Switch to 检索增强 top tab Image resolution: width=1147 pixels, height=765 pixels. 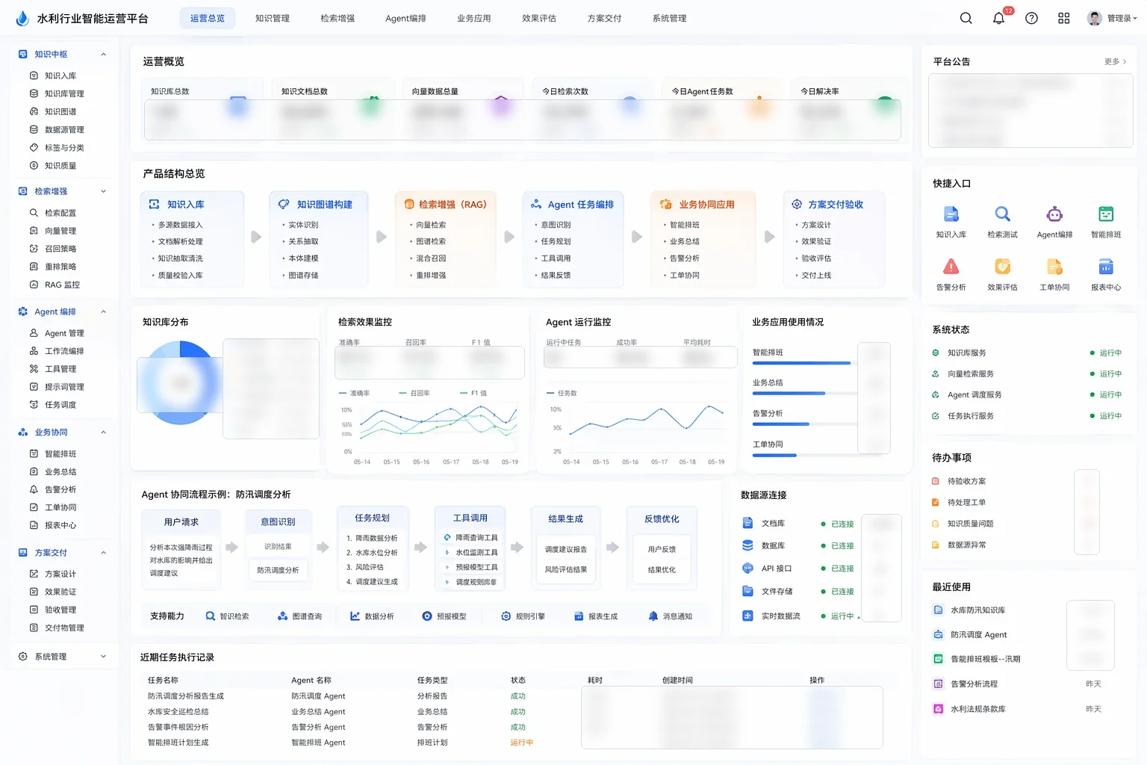338,18
